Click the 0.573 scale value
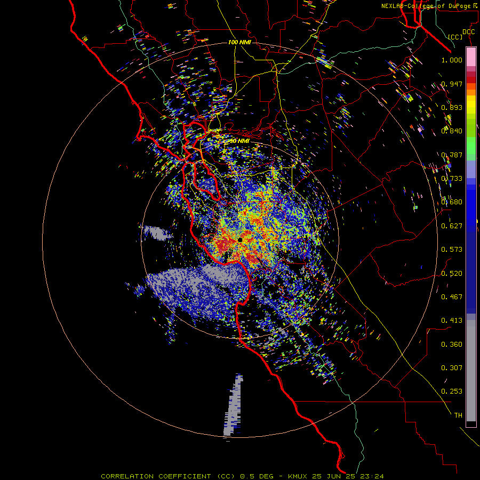 point(452,250)
